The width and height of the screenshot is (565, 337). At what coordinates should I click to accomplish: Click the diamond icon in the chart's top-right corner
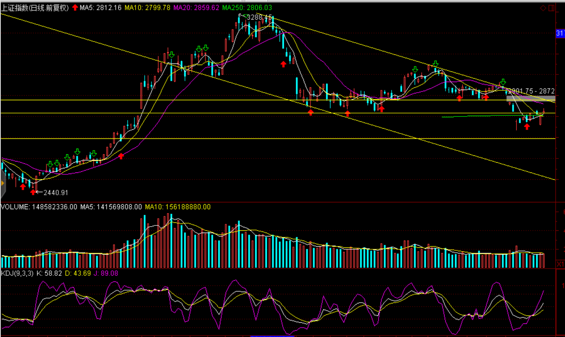(543, 8)
